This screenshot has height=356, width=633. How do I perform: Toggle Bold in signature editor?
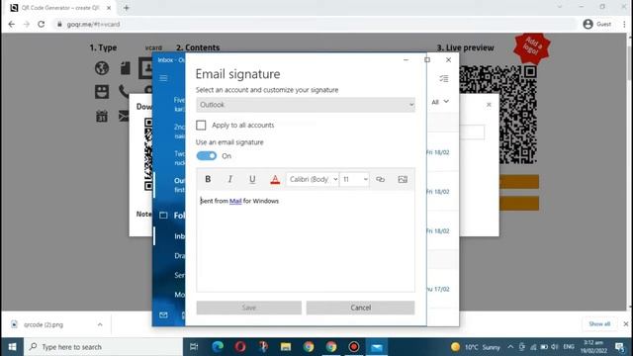[x=208, y=179]
